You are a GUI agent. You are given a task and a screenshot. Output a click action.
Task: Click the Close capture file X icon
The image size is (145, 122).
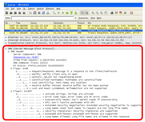tap(39, 13)
